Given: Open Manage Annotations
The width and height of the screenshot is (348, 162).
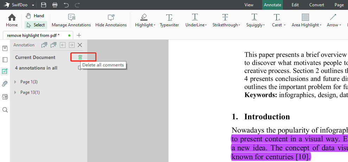Looking at the screenshot, I should coord(71,20).
